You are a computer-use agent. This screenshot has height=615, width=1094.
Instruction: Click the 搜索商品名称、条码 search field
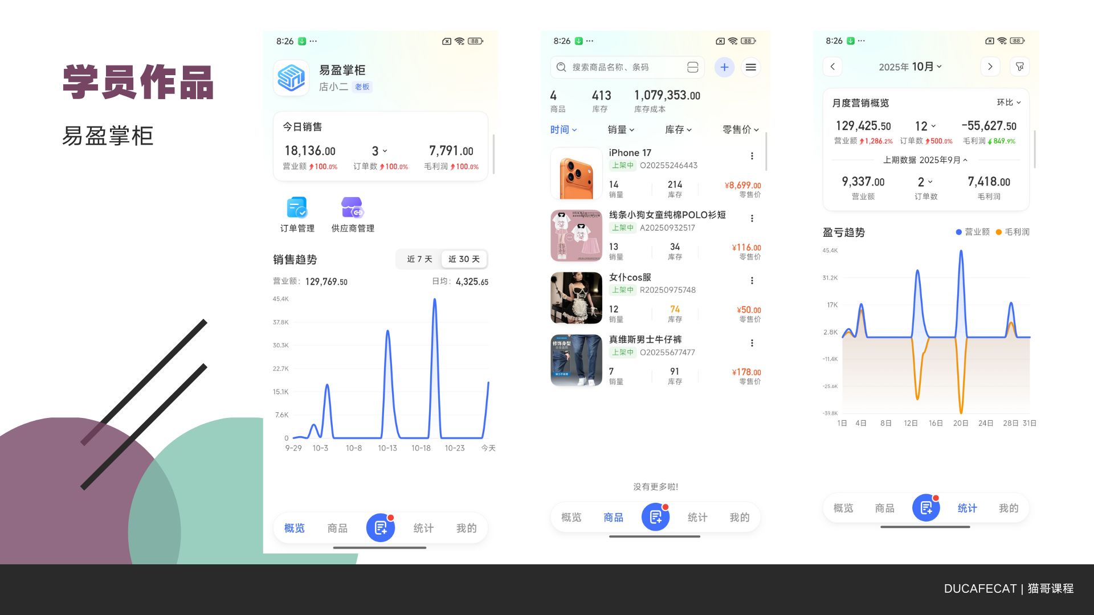[627, 67]
